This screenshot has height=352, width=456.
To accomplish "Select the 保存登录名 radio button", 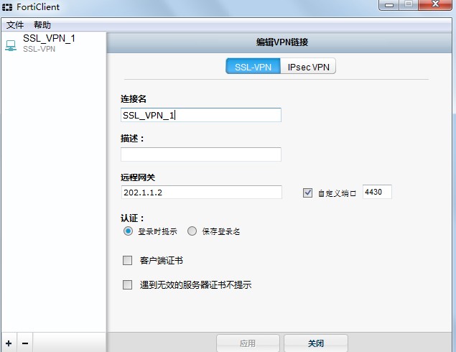I will point(192,231).
